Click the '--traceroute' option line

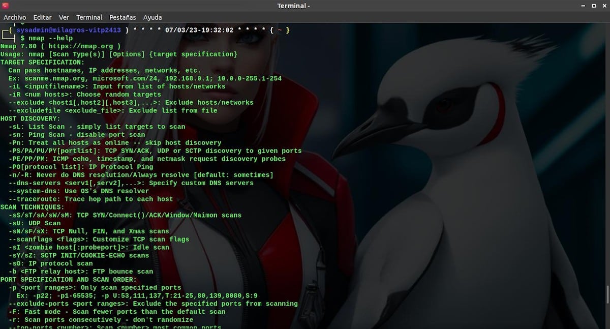tap(90, 199)
